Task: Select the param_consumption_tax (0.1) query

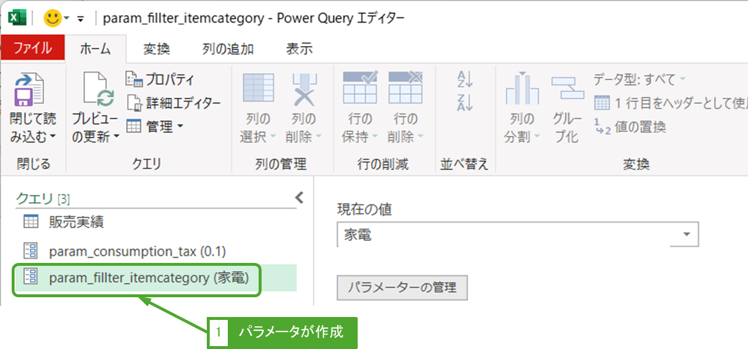Action: [x=137, y=251]
